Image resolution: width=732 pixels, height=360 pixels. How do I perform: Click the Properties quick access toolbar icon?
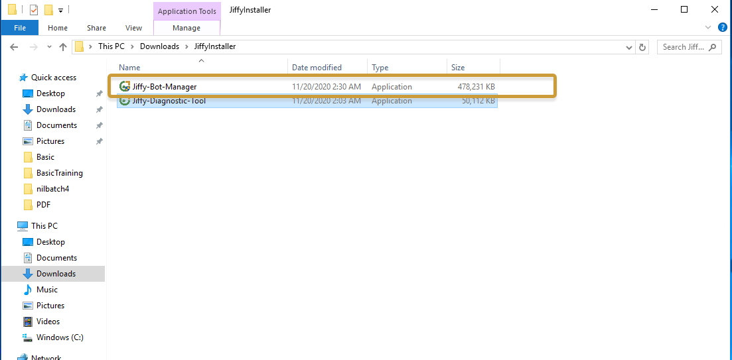click(34, 10)
